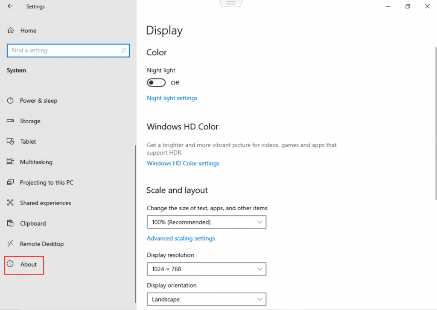Viewport: 437px width, 310px height.
Task: Click the Clipboard icon
Action: coord(10,223)
